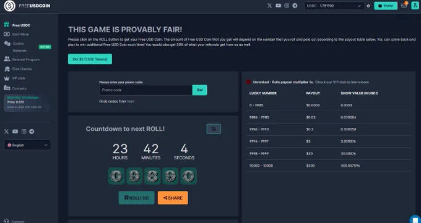421x223 pixels.
Task: Click the Support headset icon
Action: pyautogui.click(x=7, y=221)
